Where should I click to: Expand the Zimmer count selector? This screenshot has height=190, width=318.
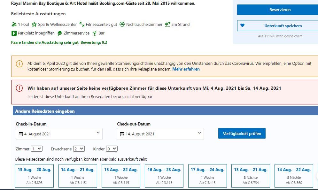tap(37, 149)
